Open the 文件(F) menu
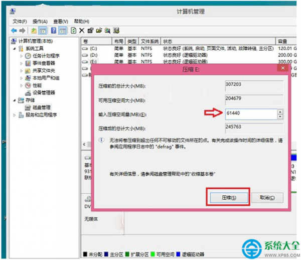The height and width of the screenshot is (260, 301). coord(20,22)
